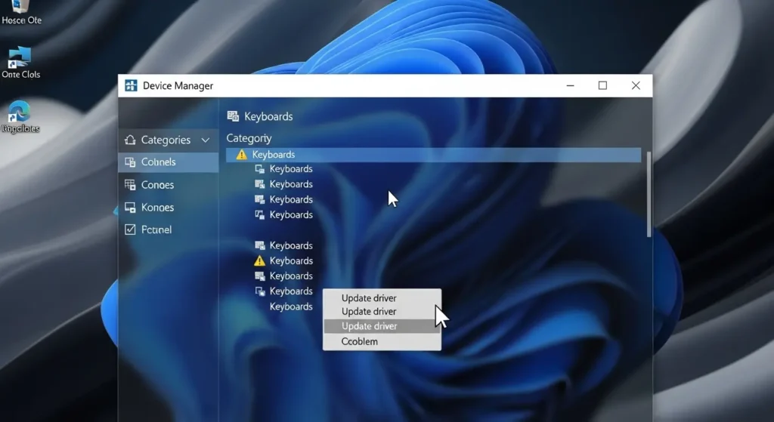Click the warning icon on highlighted Keyboards row

pos(241,155)
